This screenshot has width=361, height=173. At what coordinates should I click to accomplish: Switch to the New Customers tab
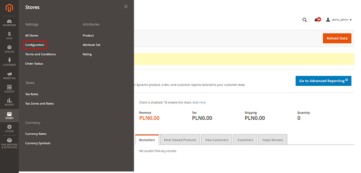pos(217,140)
